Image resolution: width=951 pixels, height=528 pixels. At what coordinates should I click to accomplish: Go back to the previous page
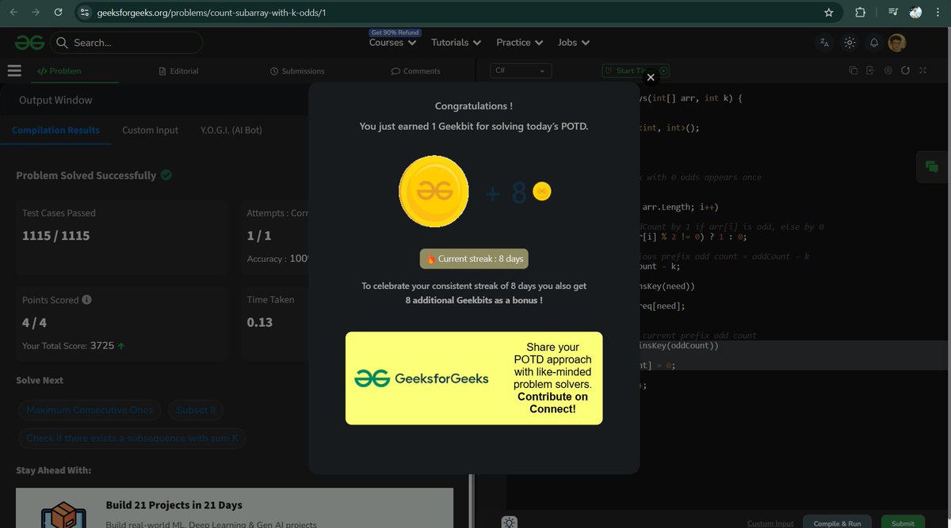[x=13, y=13]
